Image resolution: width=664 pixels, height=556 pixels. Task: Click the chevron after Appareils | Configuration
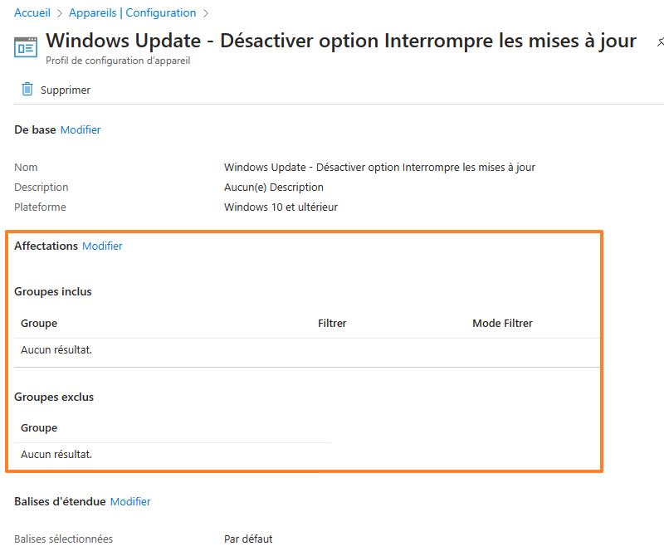pyautogui.click(x=205, y=13)
